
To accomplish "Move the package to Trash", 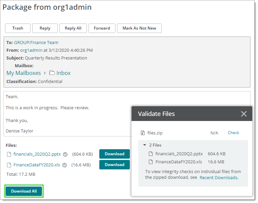I will pyautogui.click(x=18, y=28).
